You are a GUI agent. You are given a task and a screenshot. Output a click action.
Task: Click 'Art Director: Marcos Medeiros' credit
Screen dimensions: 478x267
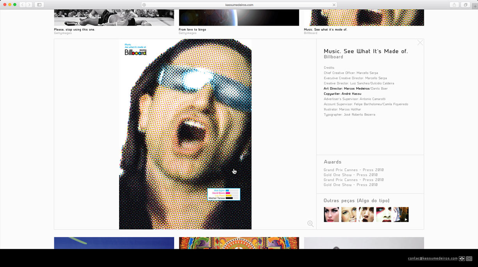[x=346, y=89]
